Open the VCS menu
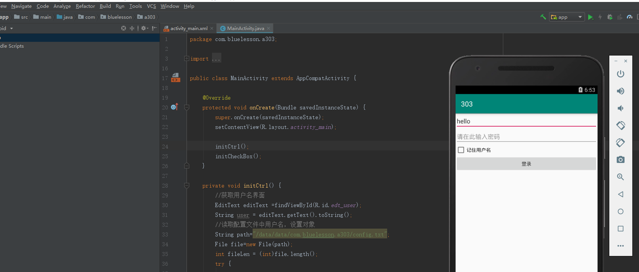639x272 pixels. [151, 6]
